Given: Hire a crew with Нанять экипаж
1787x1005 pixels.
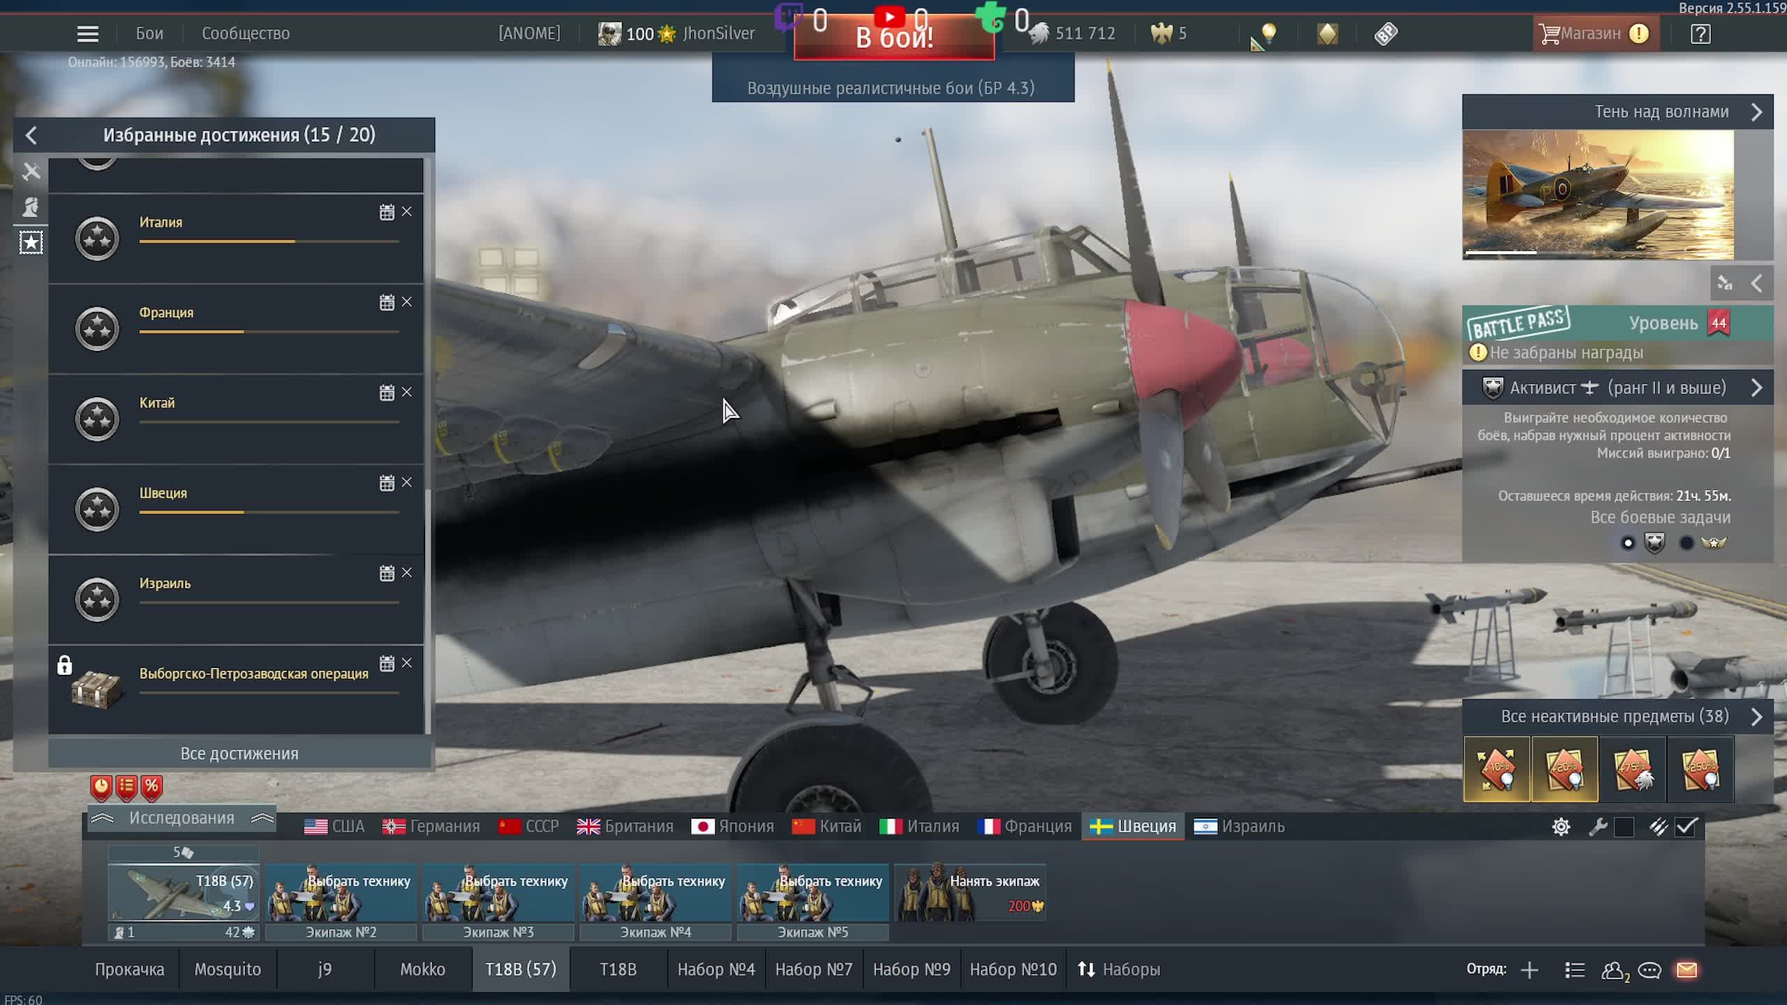Looking at the screenshot, I should [x=970, y=892].
